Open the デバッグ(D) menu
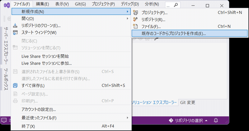Screen dimensions: 249x131 coord(130,4)
